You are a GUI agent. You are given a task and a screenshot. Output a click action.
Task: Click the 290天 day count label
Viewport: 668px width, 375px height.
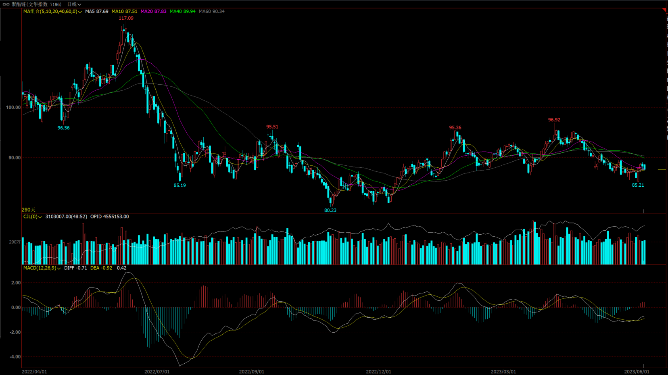click(x=28, y=210)
